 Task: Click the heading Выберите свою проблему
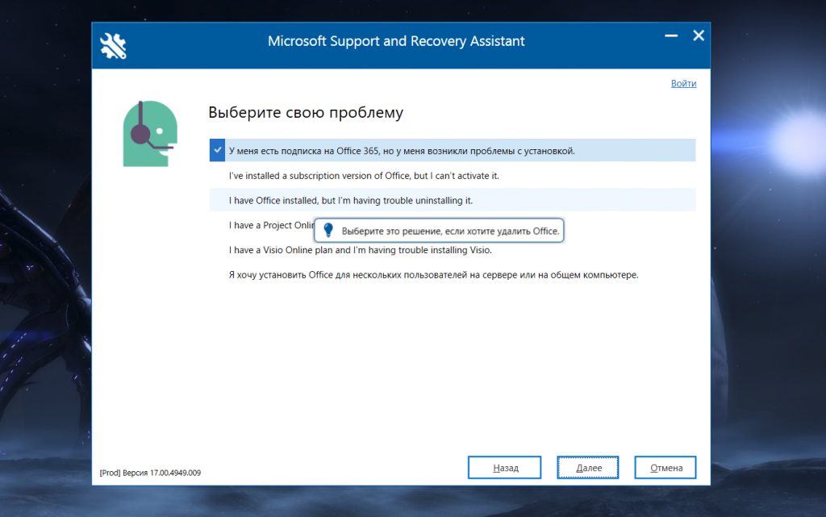click(306, 112)
